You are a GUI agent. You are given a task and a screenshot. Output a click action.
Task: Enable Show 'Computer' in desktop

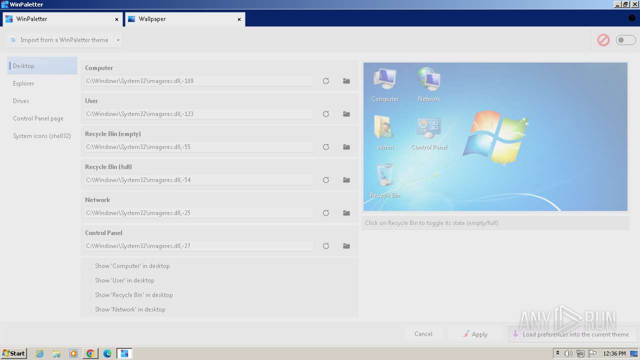point(89,266)
